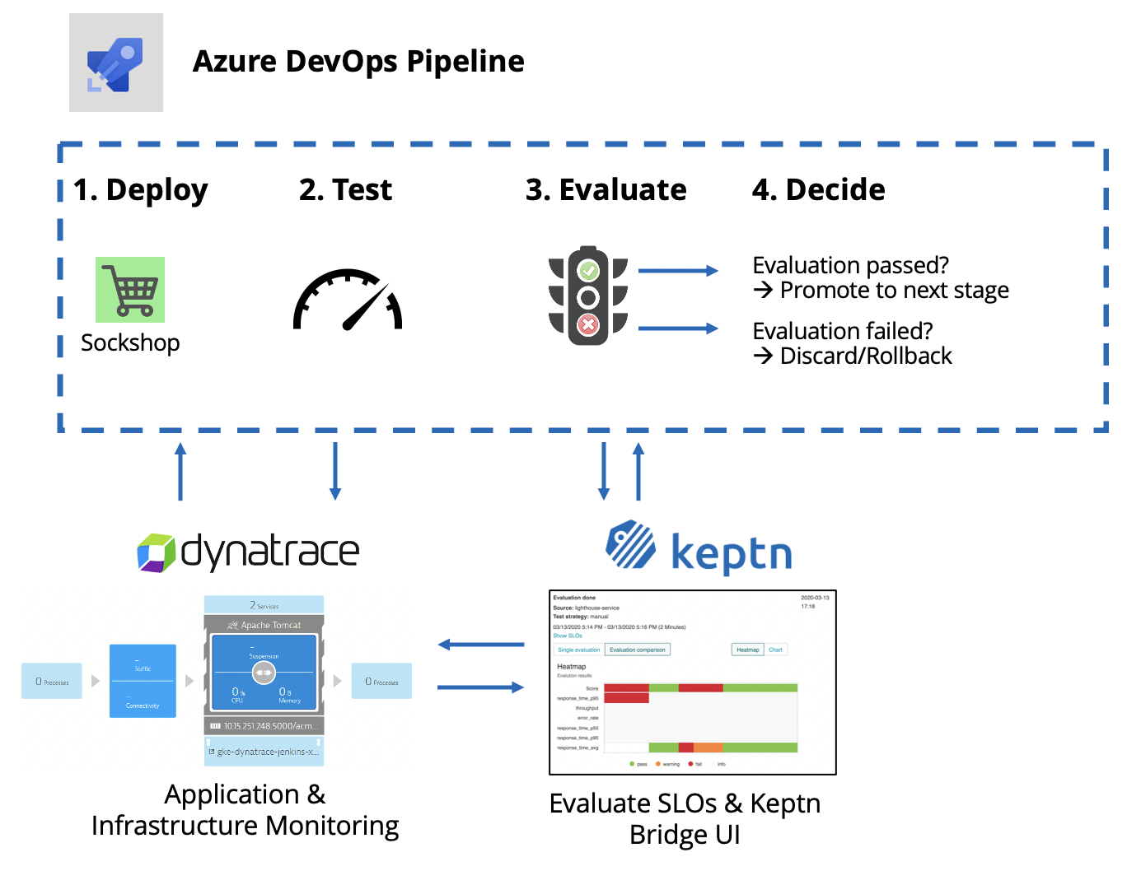Viewport: 1127px width, 871px height.
Task: Click the Keptn striped logo icon
Action: (631, 544)
